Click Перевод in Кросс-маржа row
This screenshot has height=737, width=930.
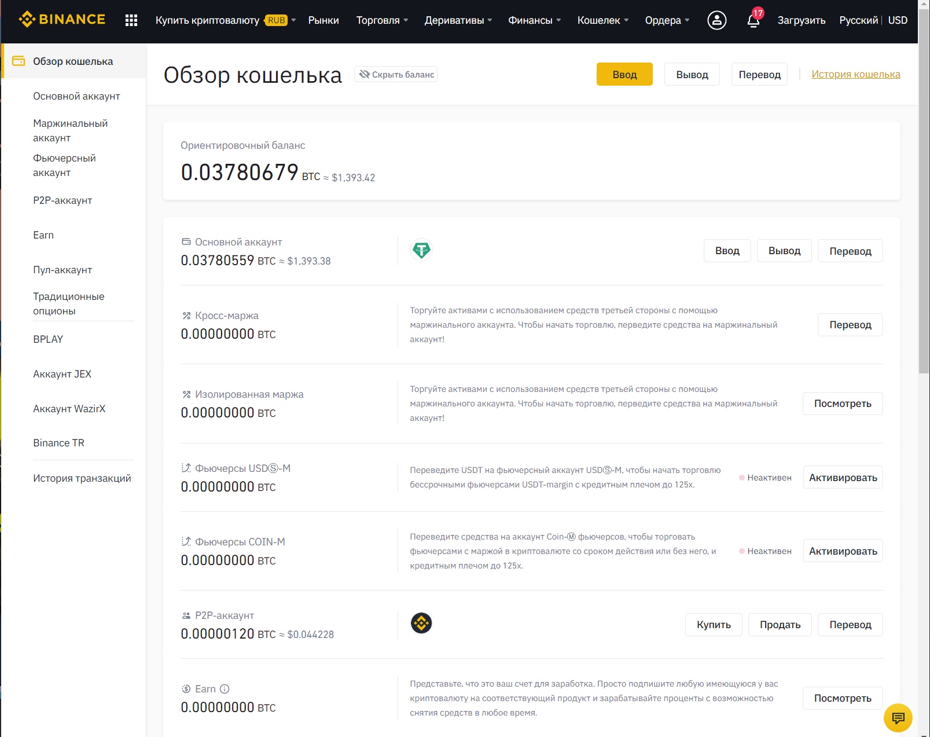click(x=850, y=325)
